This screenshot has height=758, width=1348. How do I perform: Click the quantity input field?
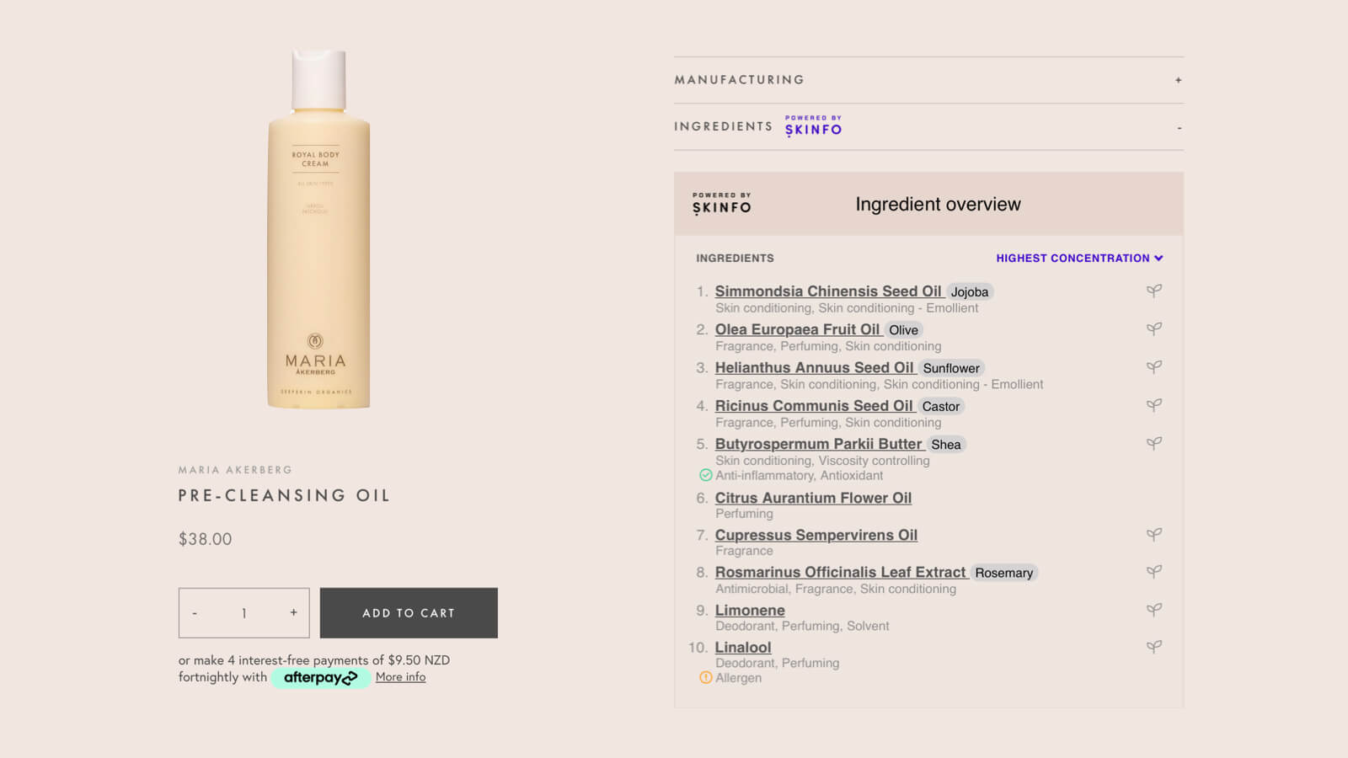[x=243, y=613]
